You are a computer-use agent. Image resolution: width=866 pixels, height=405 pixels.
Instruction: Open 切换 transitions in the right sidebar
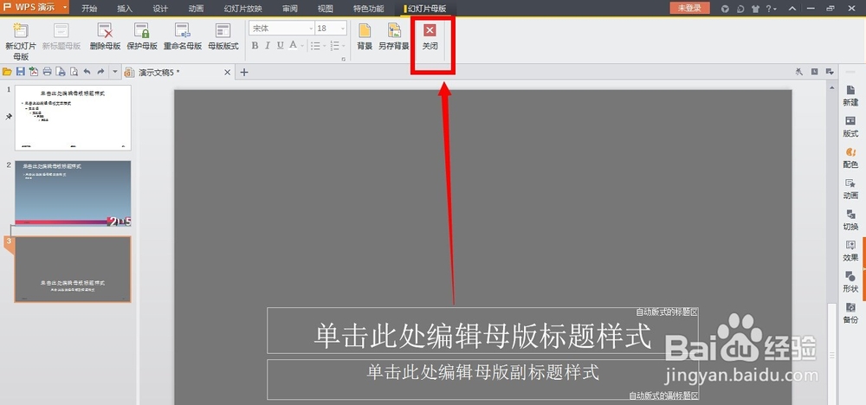[850, 220]
